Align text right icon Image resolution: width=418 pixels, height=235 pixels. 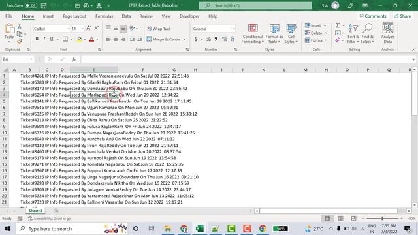coord(123,39)
